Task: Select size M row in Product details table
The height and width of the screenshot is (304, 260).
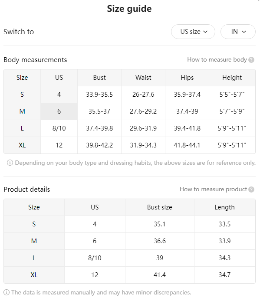Action: click(129, 241)
